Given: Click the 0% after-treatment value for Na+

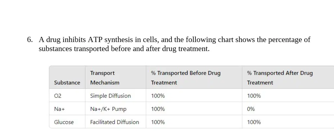Looking at the screenshot, I should coord(251,109).
